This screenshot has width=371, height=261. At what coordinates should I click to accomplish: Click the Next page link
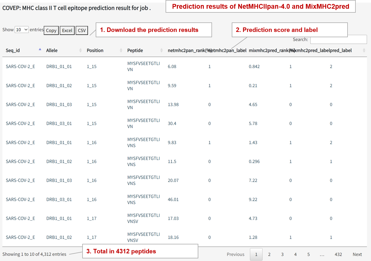(357, 254)
